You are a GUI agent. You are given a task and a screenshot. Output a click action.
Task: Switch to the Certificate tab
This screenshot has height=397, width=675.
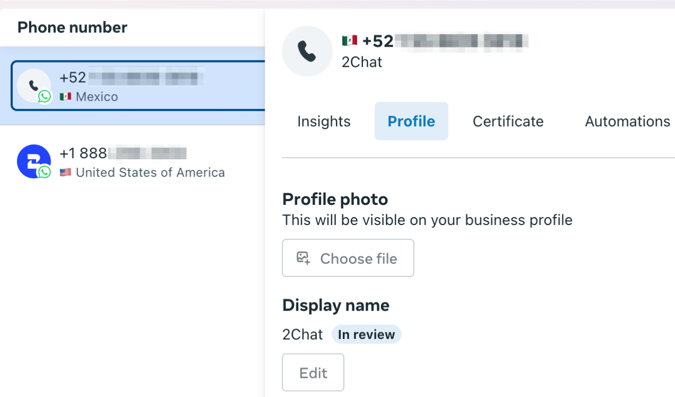coord(508,122)
